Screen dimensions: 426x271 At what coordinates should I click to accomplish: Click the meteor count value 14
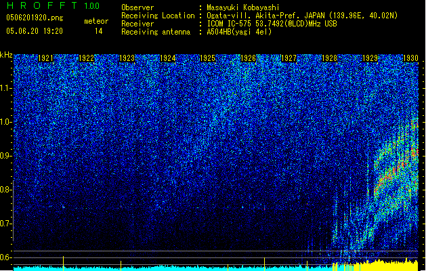99,31
